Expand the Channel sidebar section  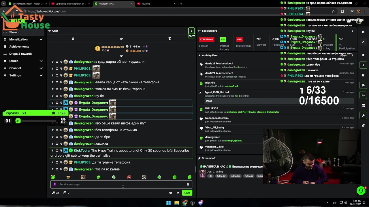point(41,68)
